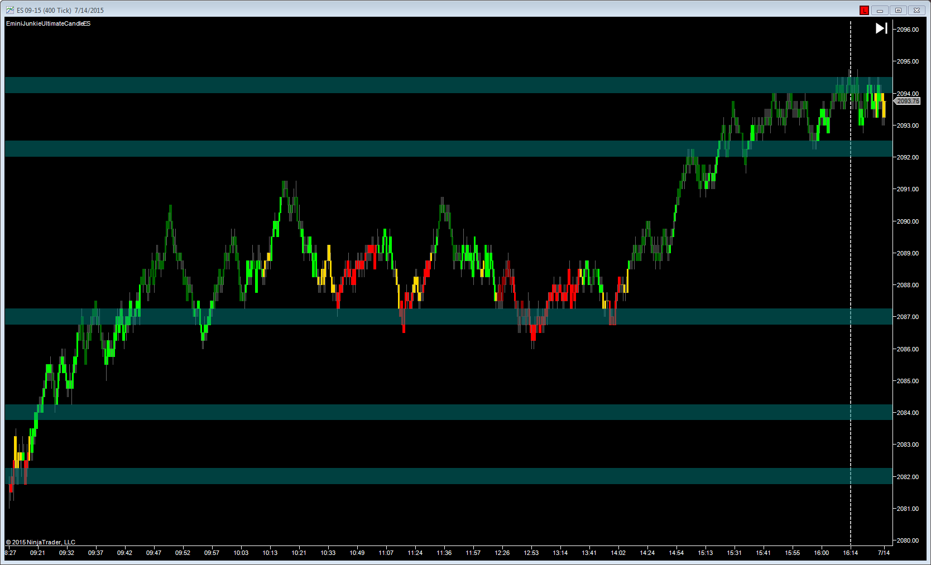Select the support zone band at 2087.00
931x565 pixels.
tap(449, 316)
